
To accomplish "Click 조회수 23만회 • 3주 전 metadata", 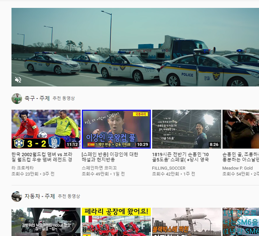I will pyautogui.click(x=33, y=174).
